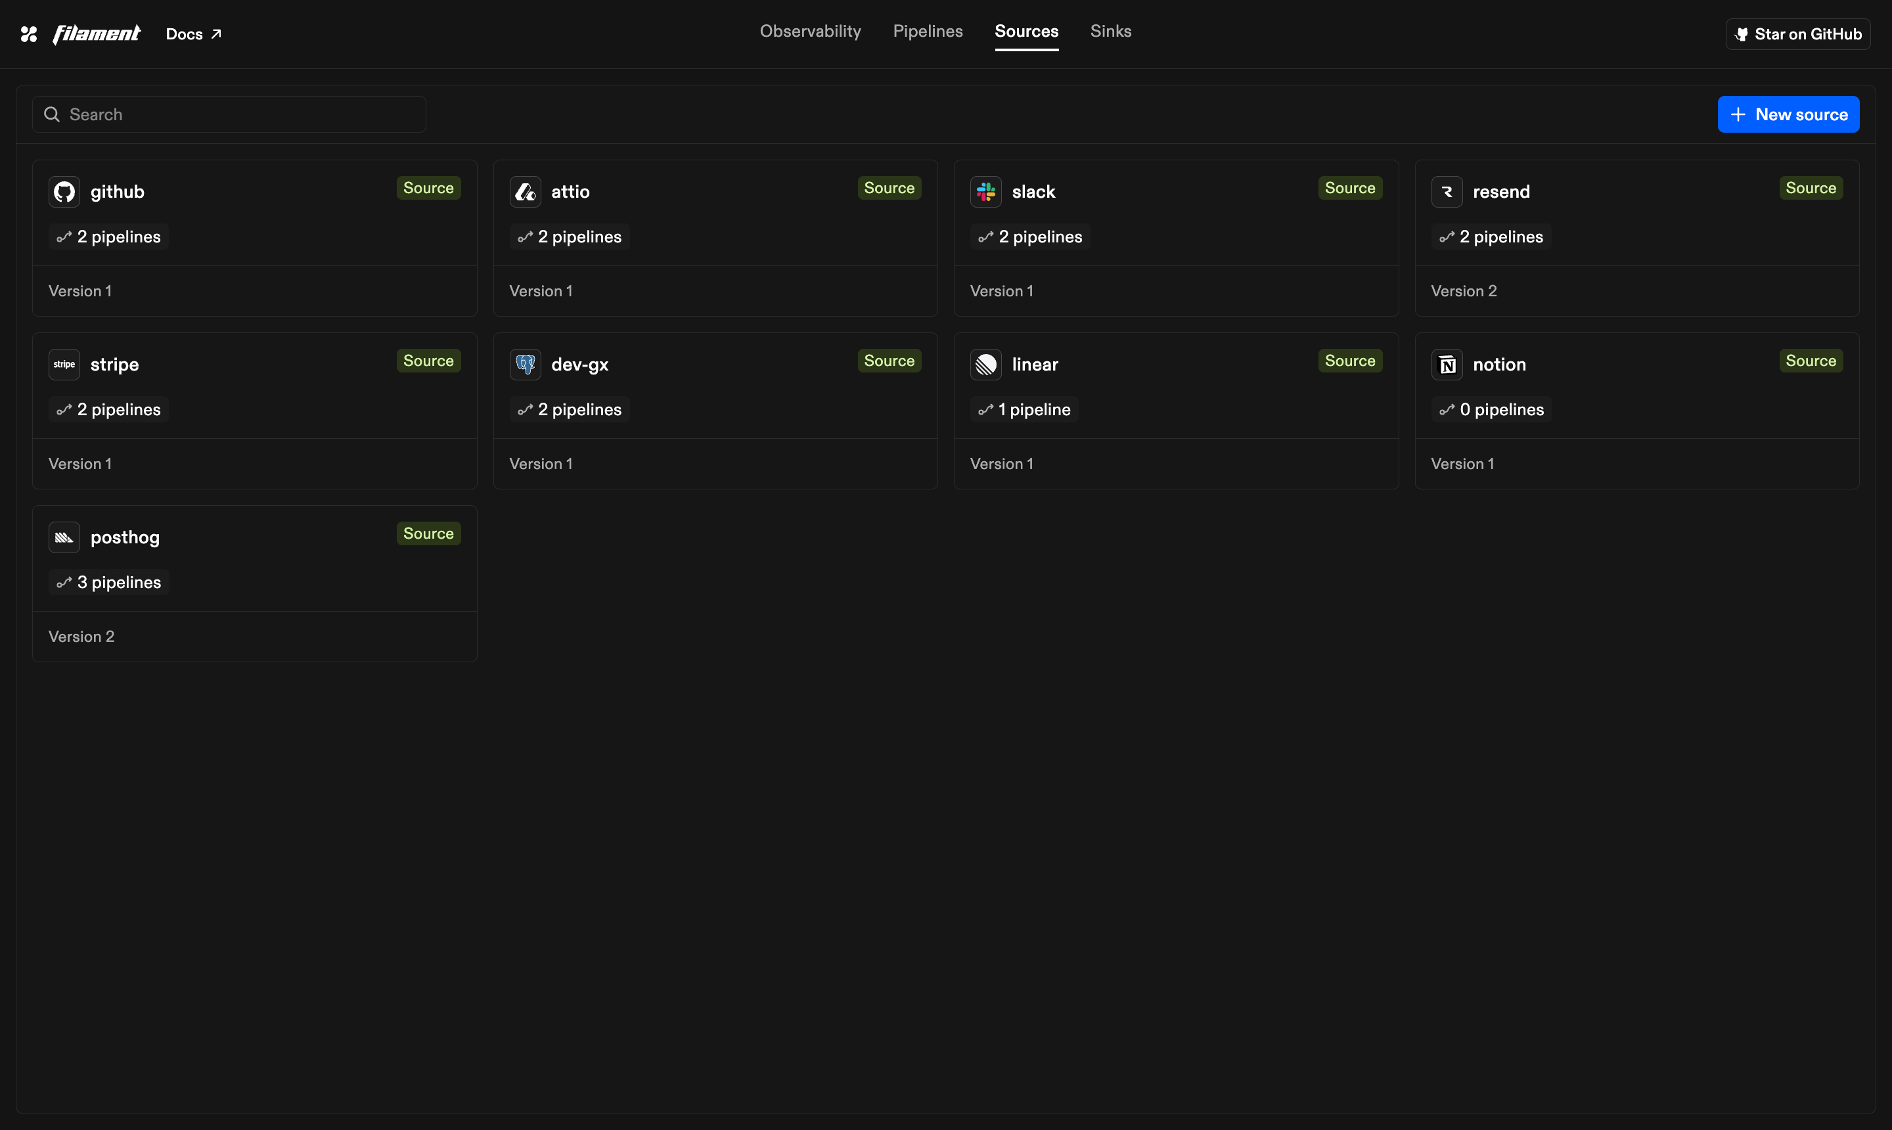Click Version 1 on github card
Viewport: 1892px width, 1130px height.
tap(80, 291)
